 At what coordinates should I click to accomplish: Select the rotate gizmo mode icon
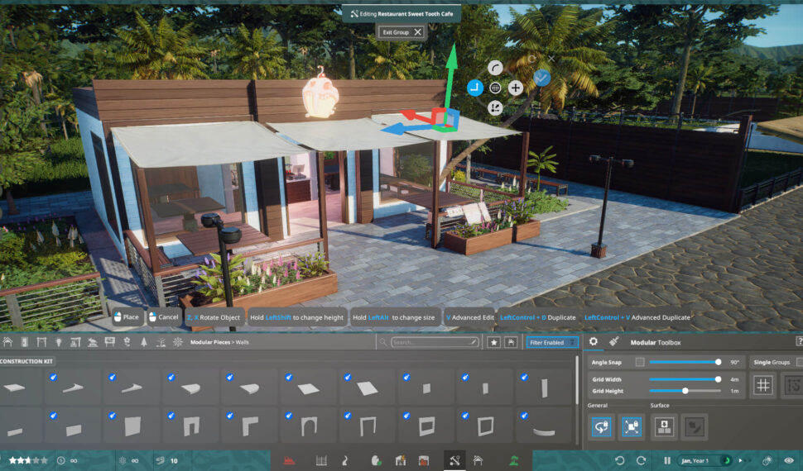pos(495,68)
